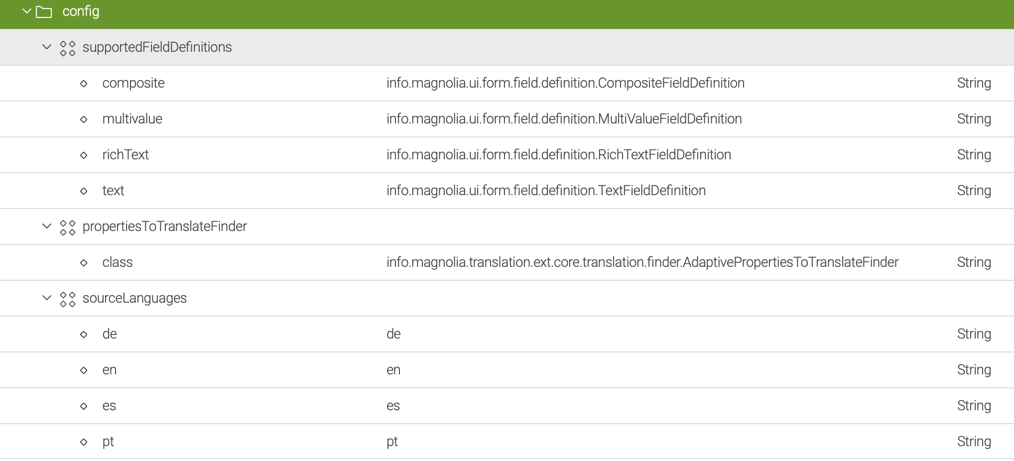Click the diamond icon beside pt property
The height and width of the screenshot is (461, 1014).
tap(84, 442)
